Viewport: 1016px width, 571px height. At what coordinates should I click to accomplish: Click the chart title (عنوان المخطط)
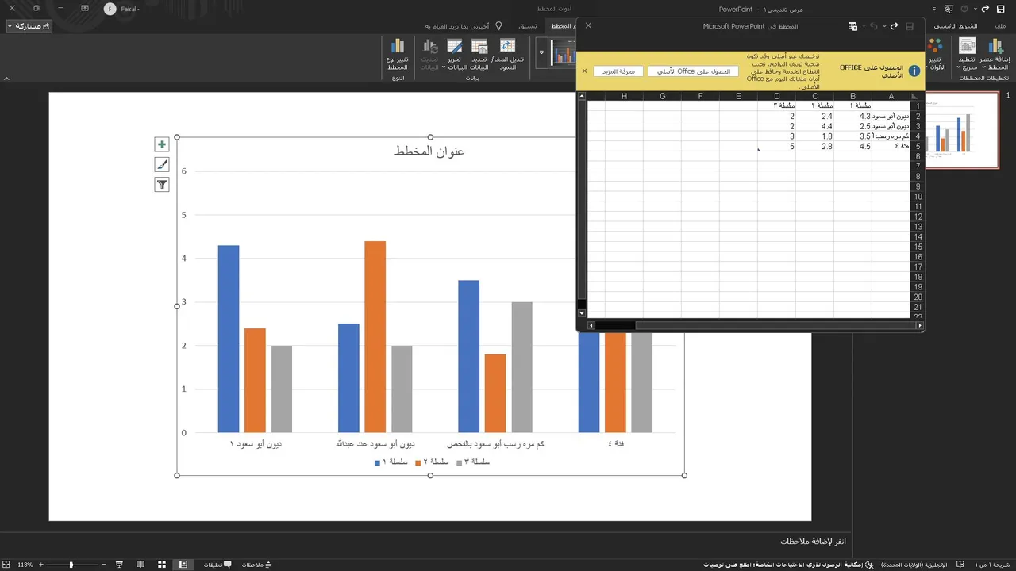(x=429, y=151)
